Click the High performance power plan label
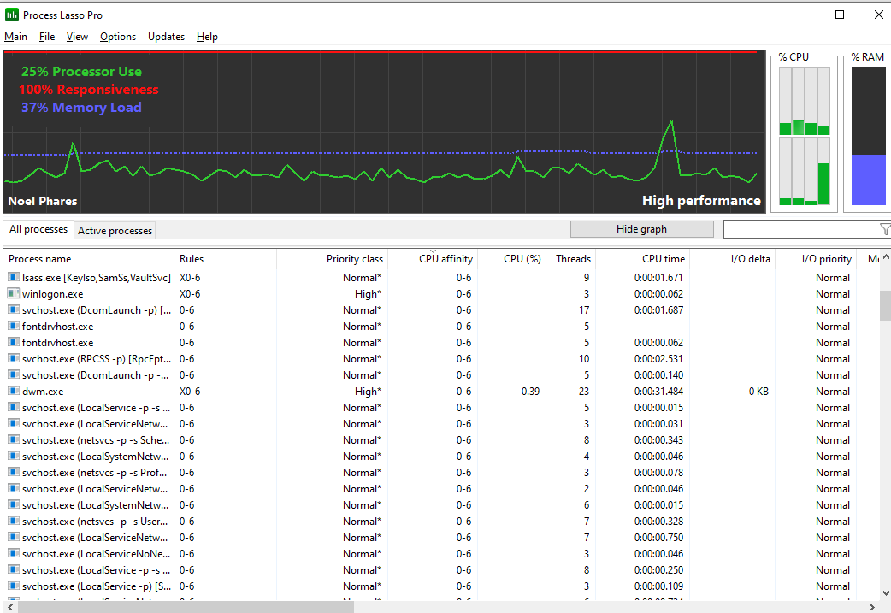Screen dimensions: 891x613 point(701,201)
